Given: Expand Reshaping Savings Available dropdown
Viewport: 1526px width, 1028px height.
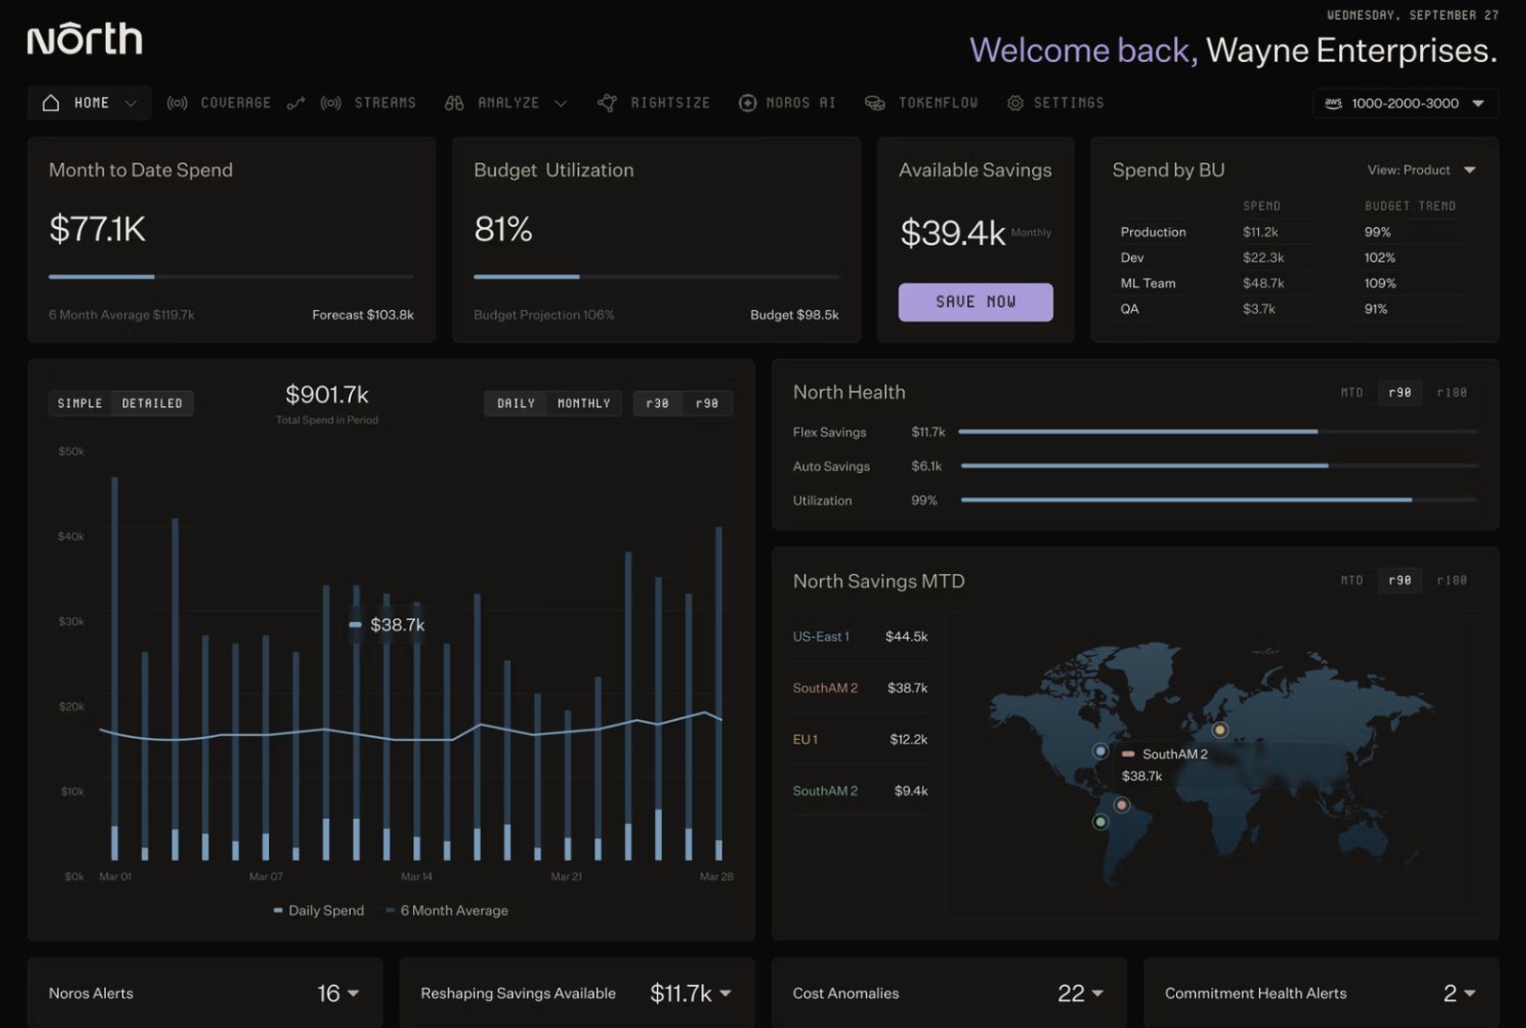Looking at the screenshot, I should [x=725, y=994].
